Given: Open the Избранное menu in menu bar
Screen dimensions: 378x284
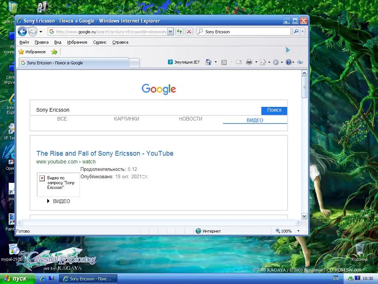Looking at the screenshot, I should (x=77, y=42).
